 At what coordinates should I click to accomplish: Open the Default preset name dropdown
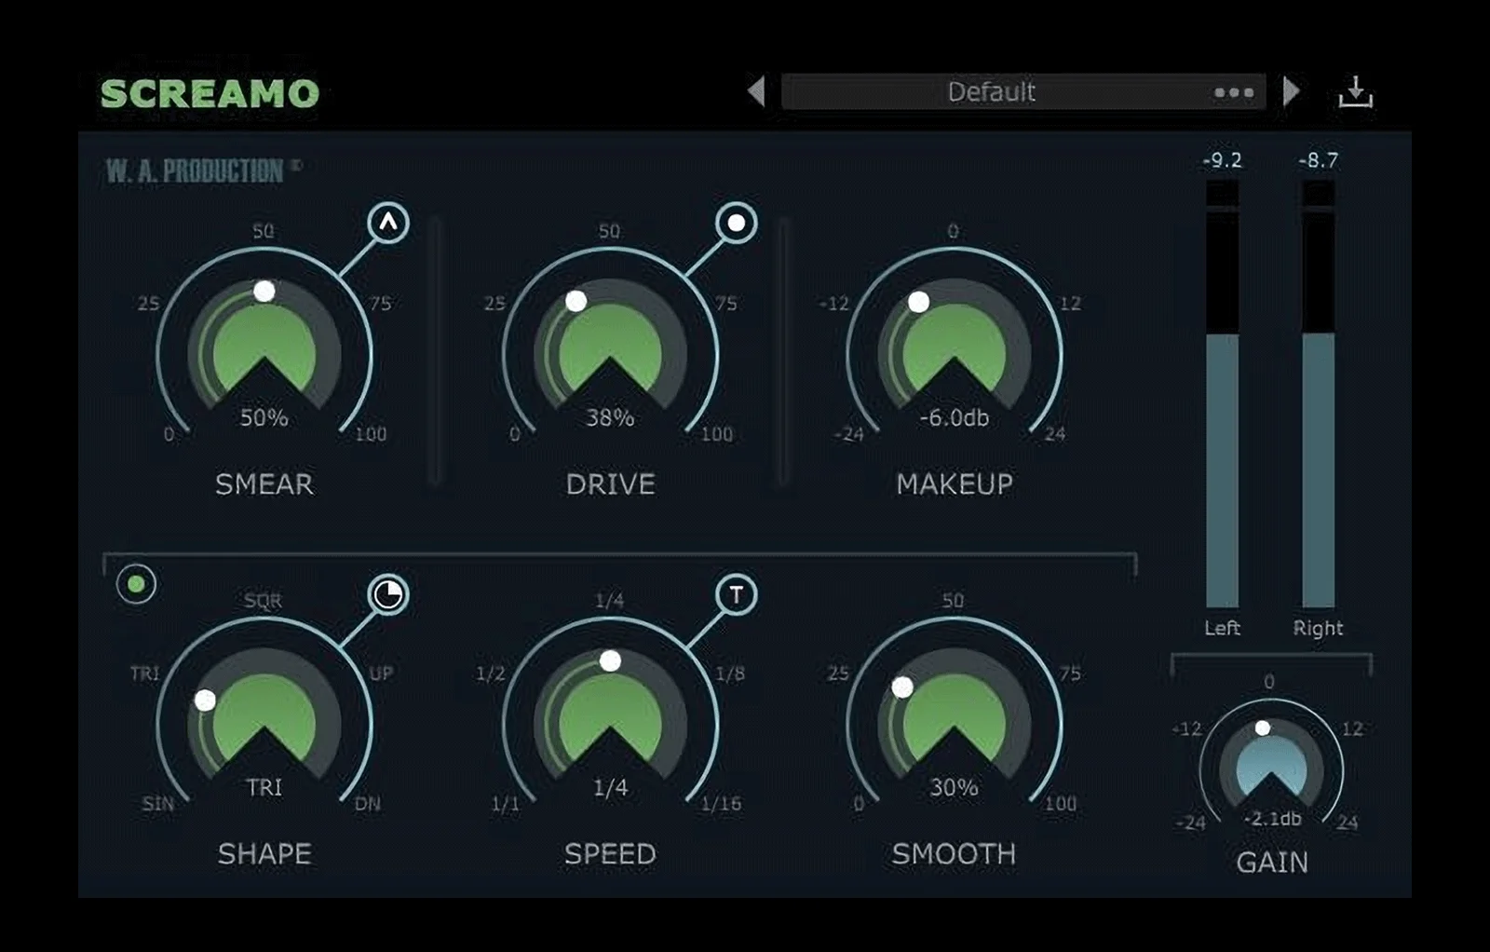(x=1023, y=91)
